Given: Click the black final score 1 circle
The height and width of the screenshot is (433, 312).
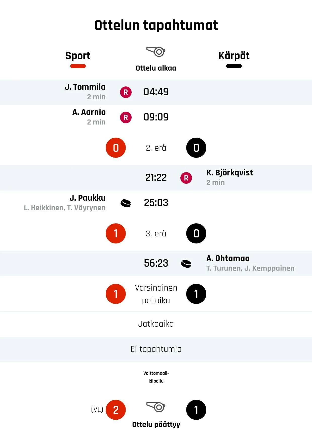Looking at the screenshot, I should pos(196,410).
